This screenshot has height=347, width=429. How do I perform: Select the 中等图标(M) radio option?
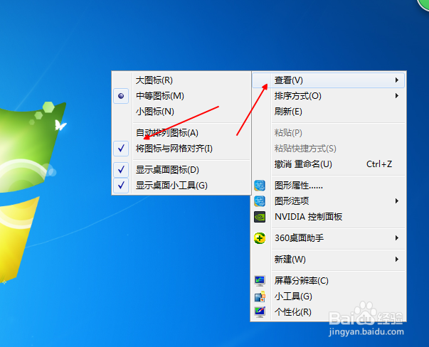point(121,96)
